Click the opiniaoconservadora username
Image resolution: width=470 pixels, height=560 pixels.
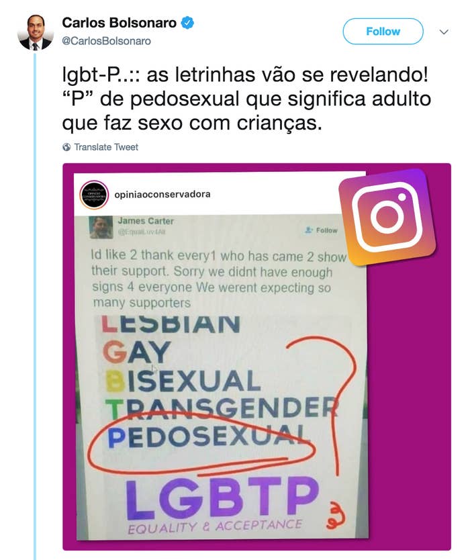162,195
